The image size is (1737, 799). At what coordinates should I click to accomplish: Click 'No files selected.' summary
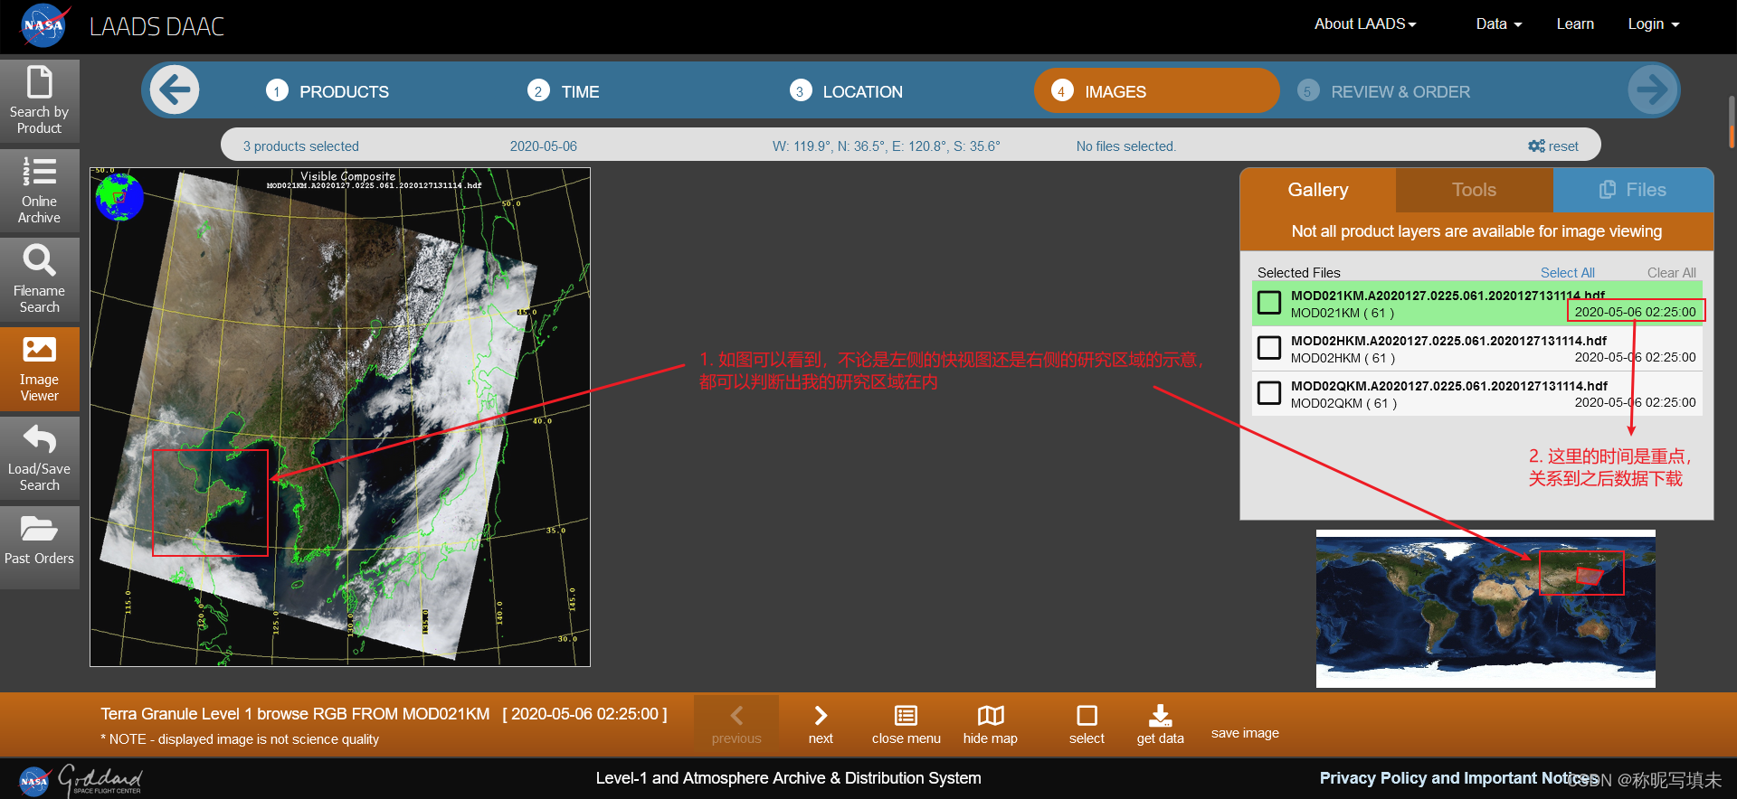point(1125,146)
